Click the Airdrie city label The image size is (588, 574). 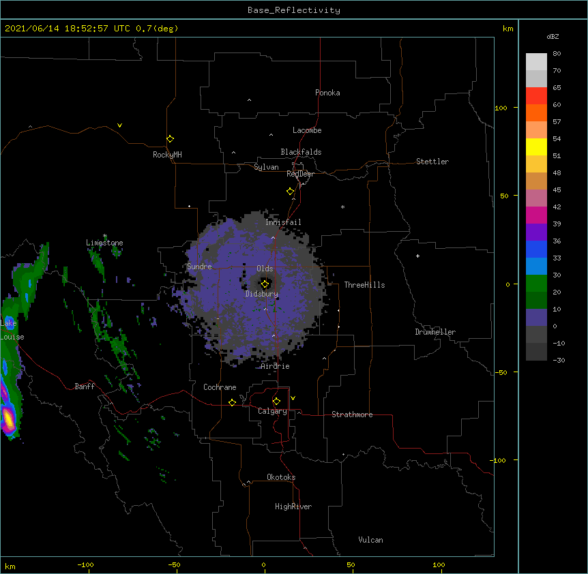[x=275, y=366]
